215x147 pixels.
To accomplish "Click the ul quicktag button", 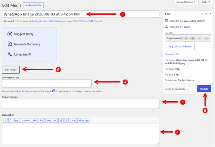I will pyautogui.click(x=55, y=121).
